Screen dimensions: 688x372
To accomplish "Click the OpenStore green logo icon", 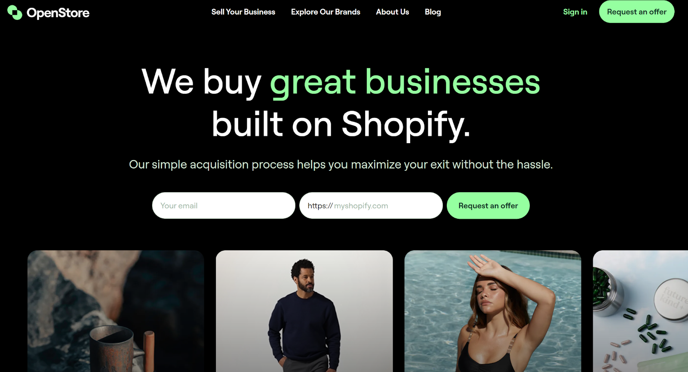I will coord(15,12).
